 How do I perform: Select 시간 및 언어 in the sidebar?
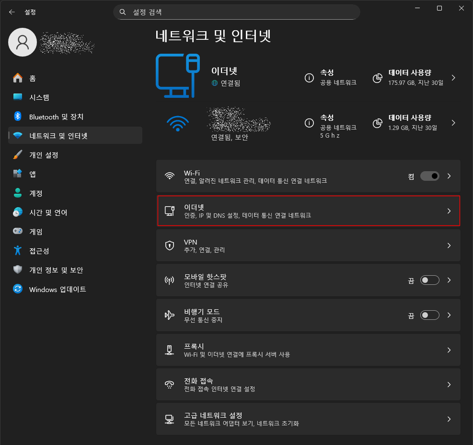point(75,212)
